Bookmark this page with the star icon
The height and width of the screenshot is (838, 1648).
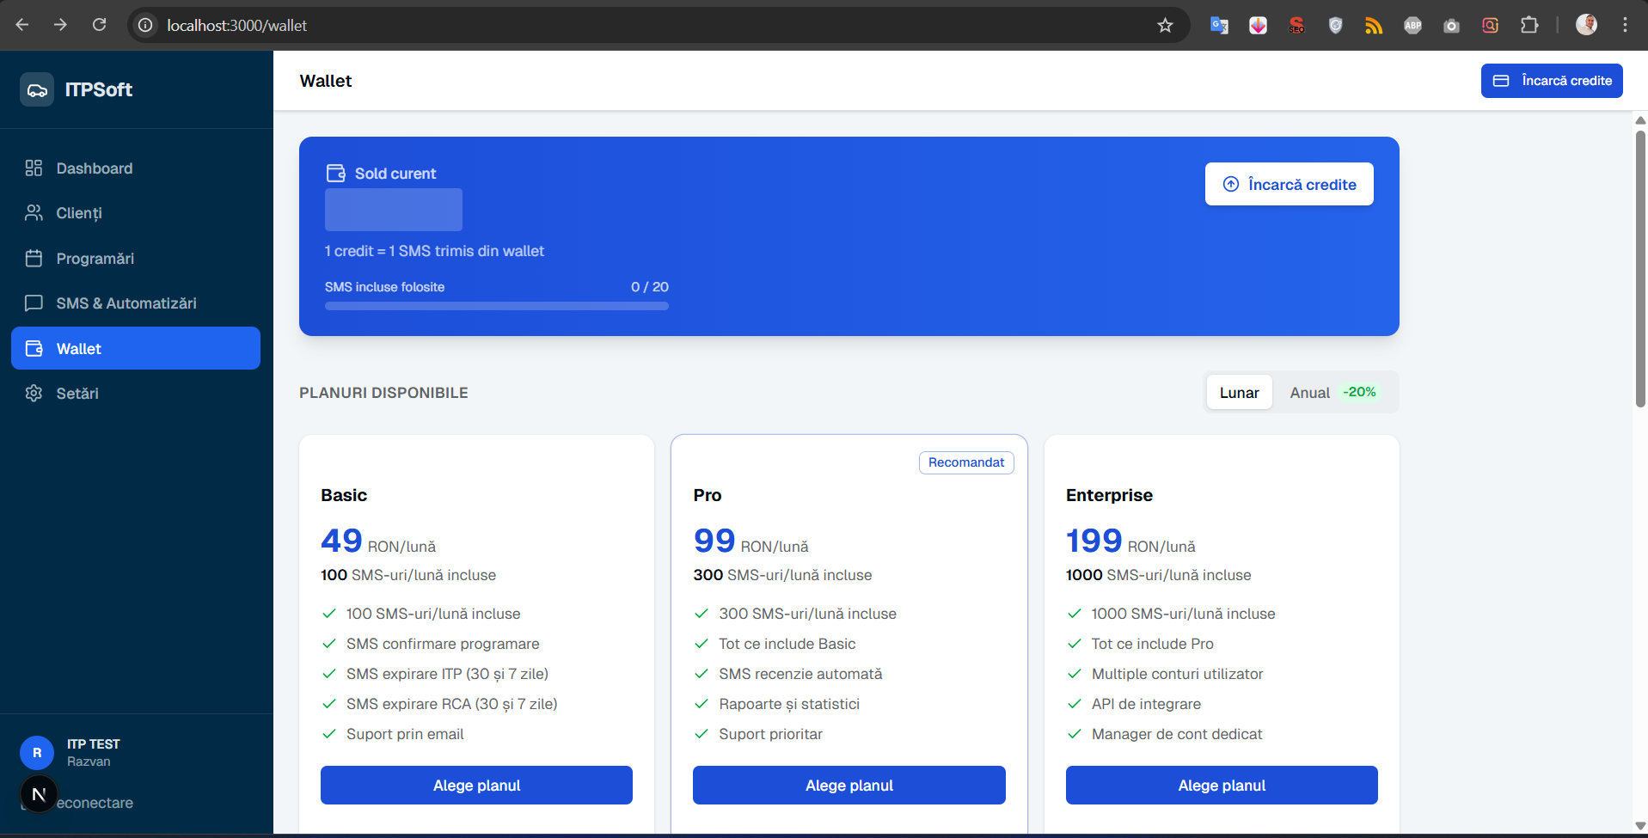[1165, 26]
